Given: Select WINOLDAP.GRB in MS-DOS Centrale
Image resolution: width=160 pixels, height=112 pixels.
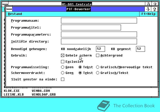Looking at the screenshot, I should tap(44, 95).
